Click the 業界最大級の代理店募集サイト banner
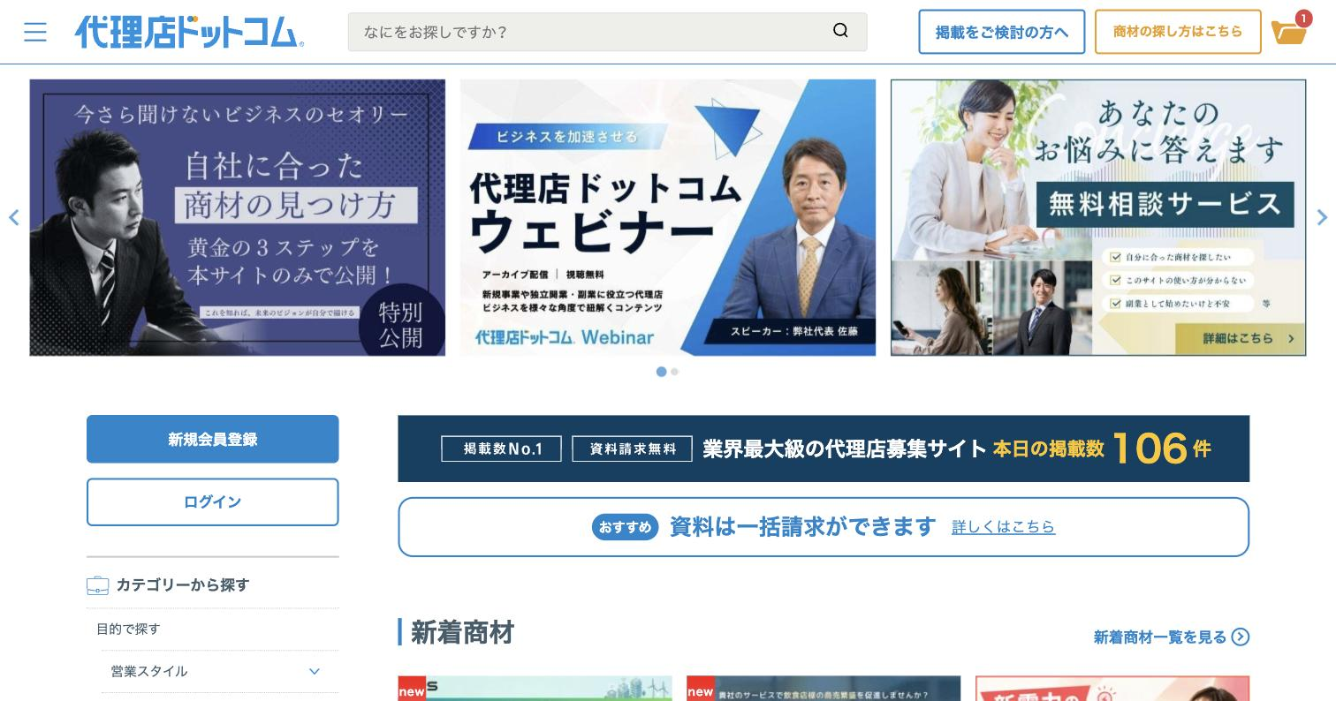The image size is (1336, 701). tap(824, 448)
